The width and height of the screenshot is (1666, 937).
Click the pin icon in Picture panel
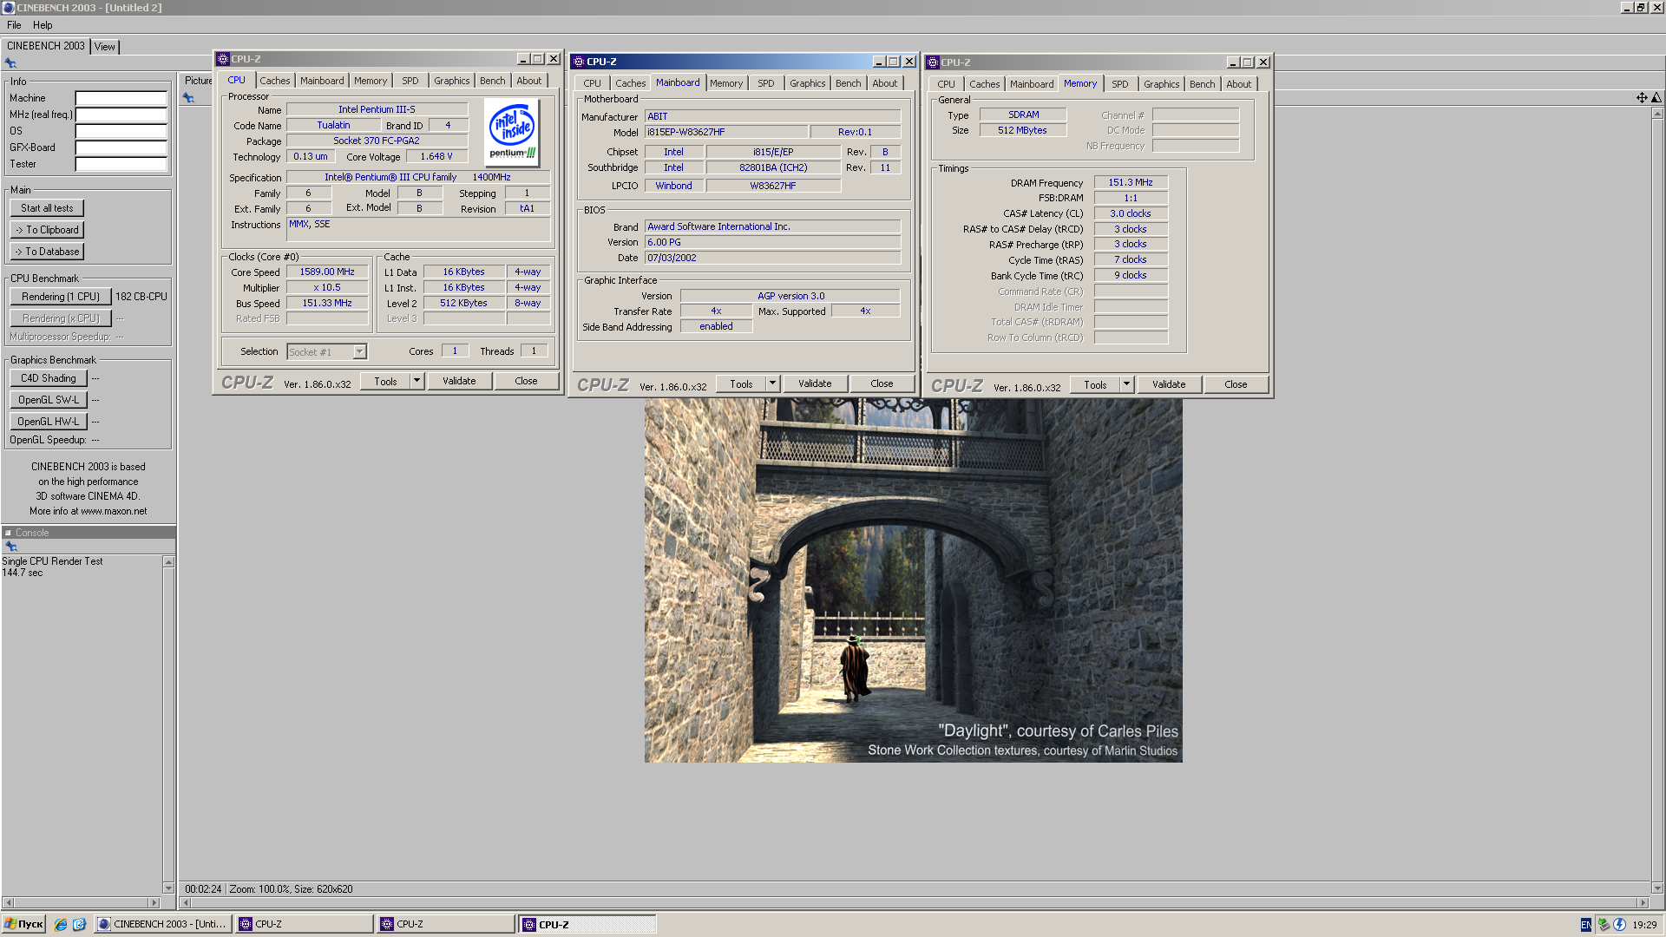click(x=188, y=98)
